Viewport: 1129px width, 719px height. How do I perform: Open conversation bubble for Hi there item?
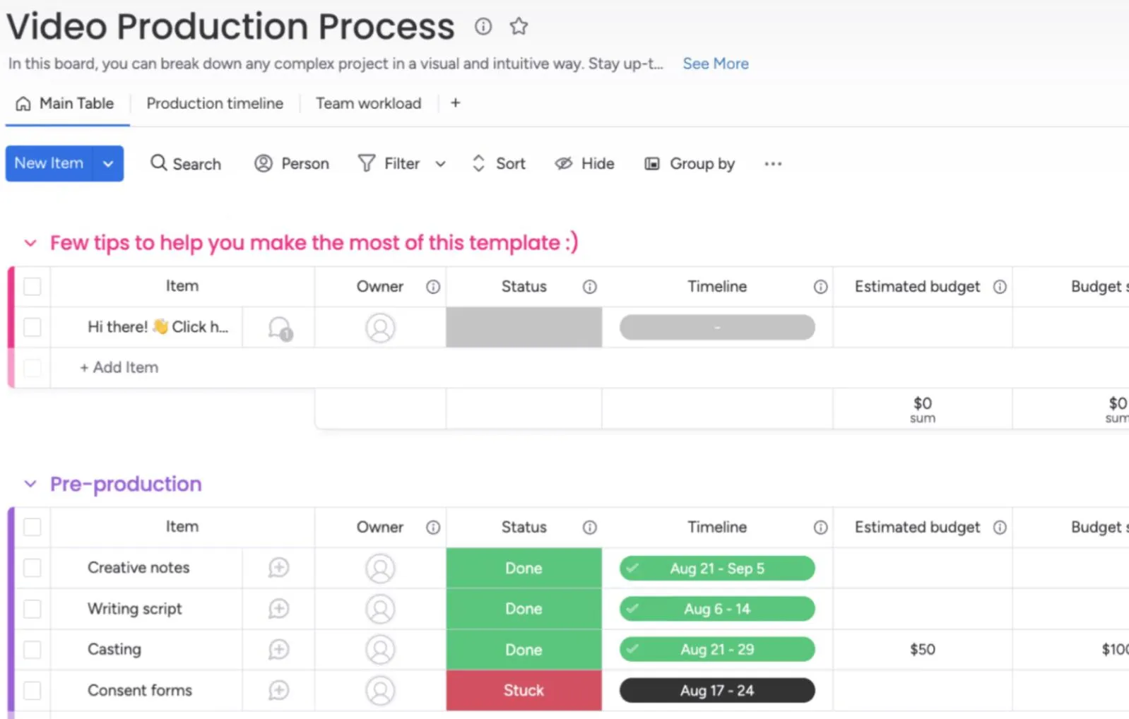tap(280, 328)
